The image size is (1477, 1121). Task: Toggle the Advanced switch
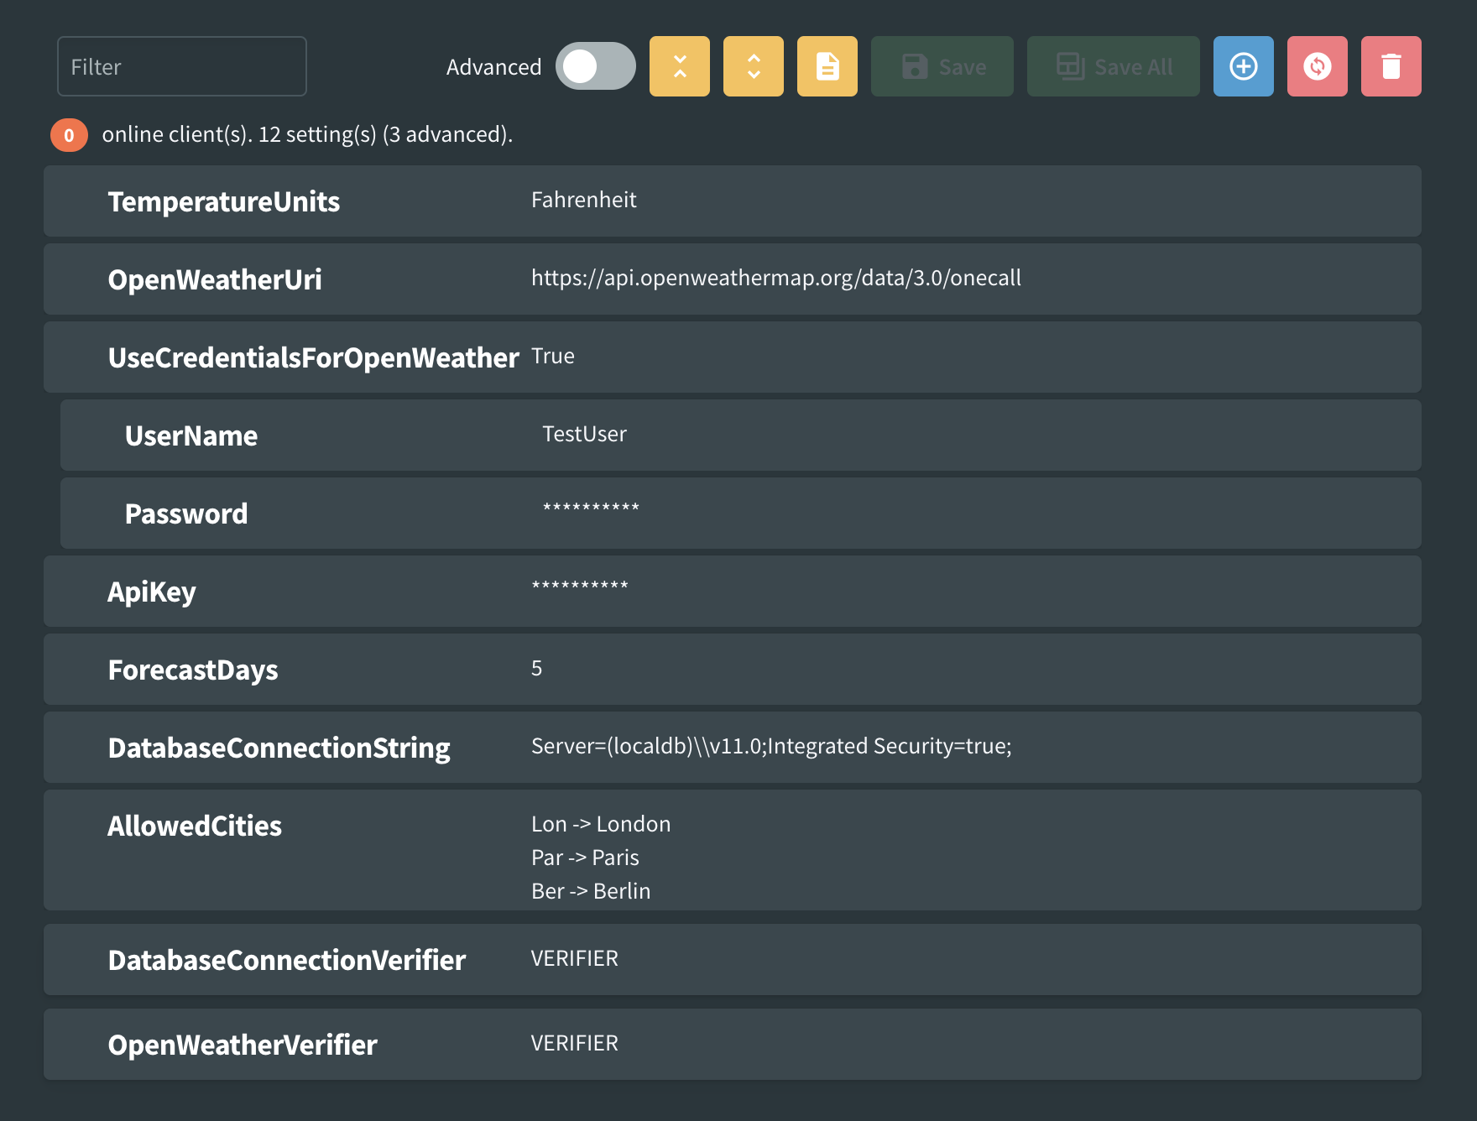[596, 66]
